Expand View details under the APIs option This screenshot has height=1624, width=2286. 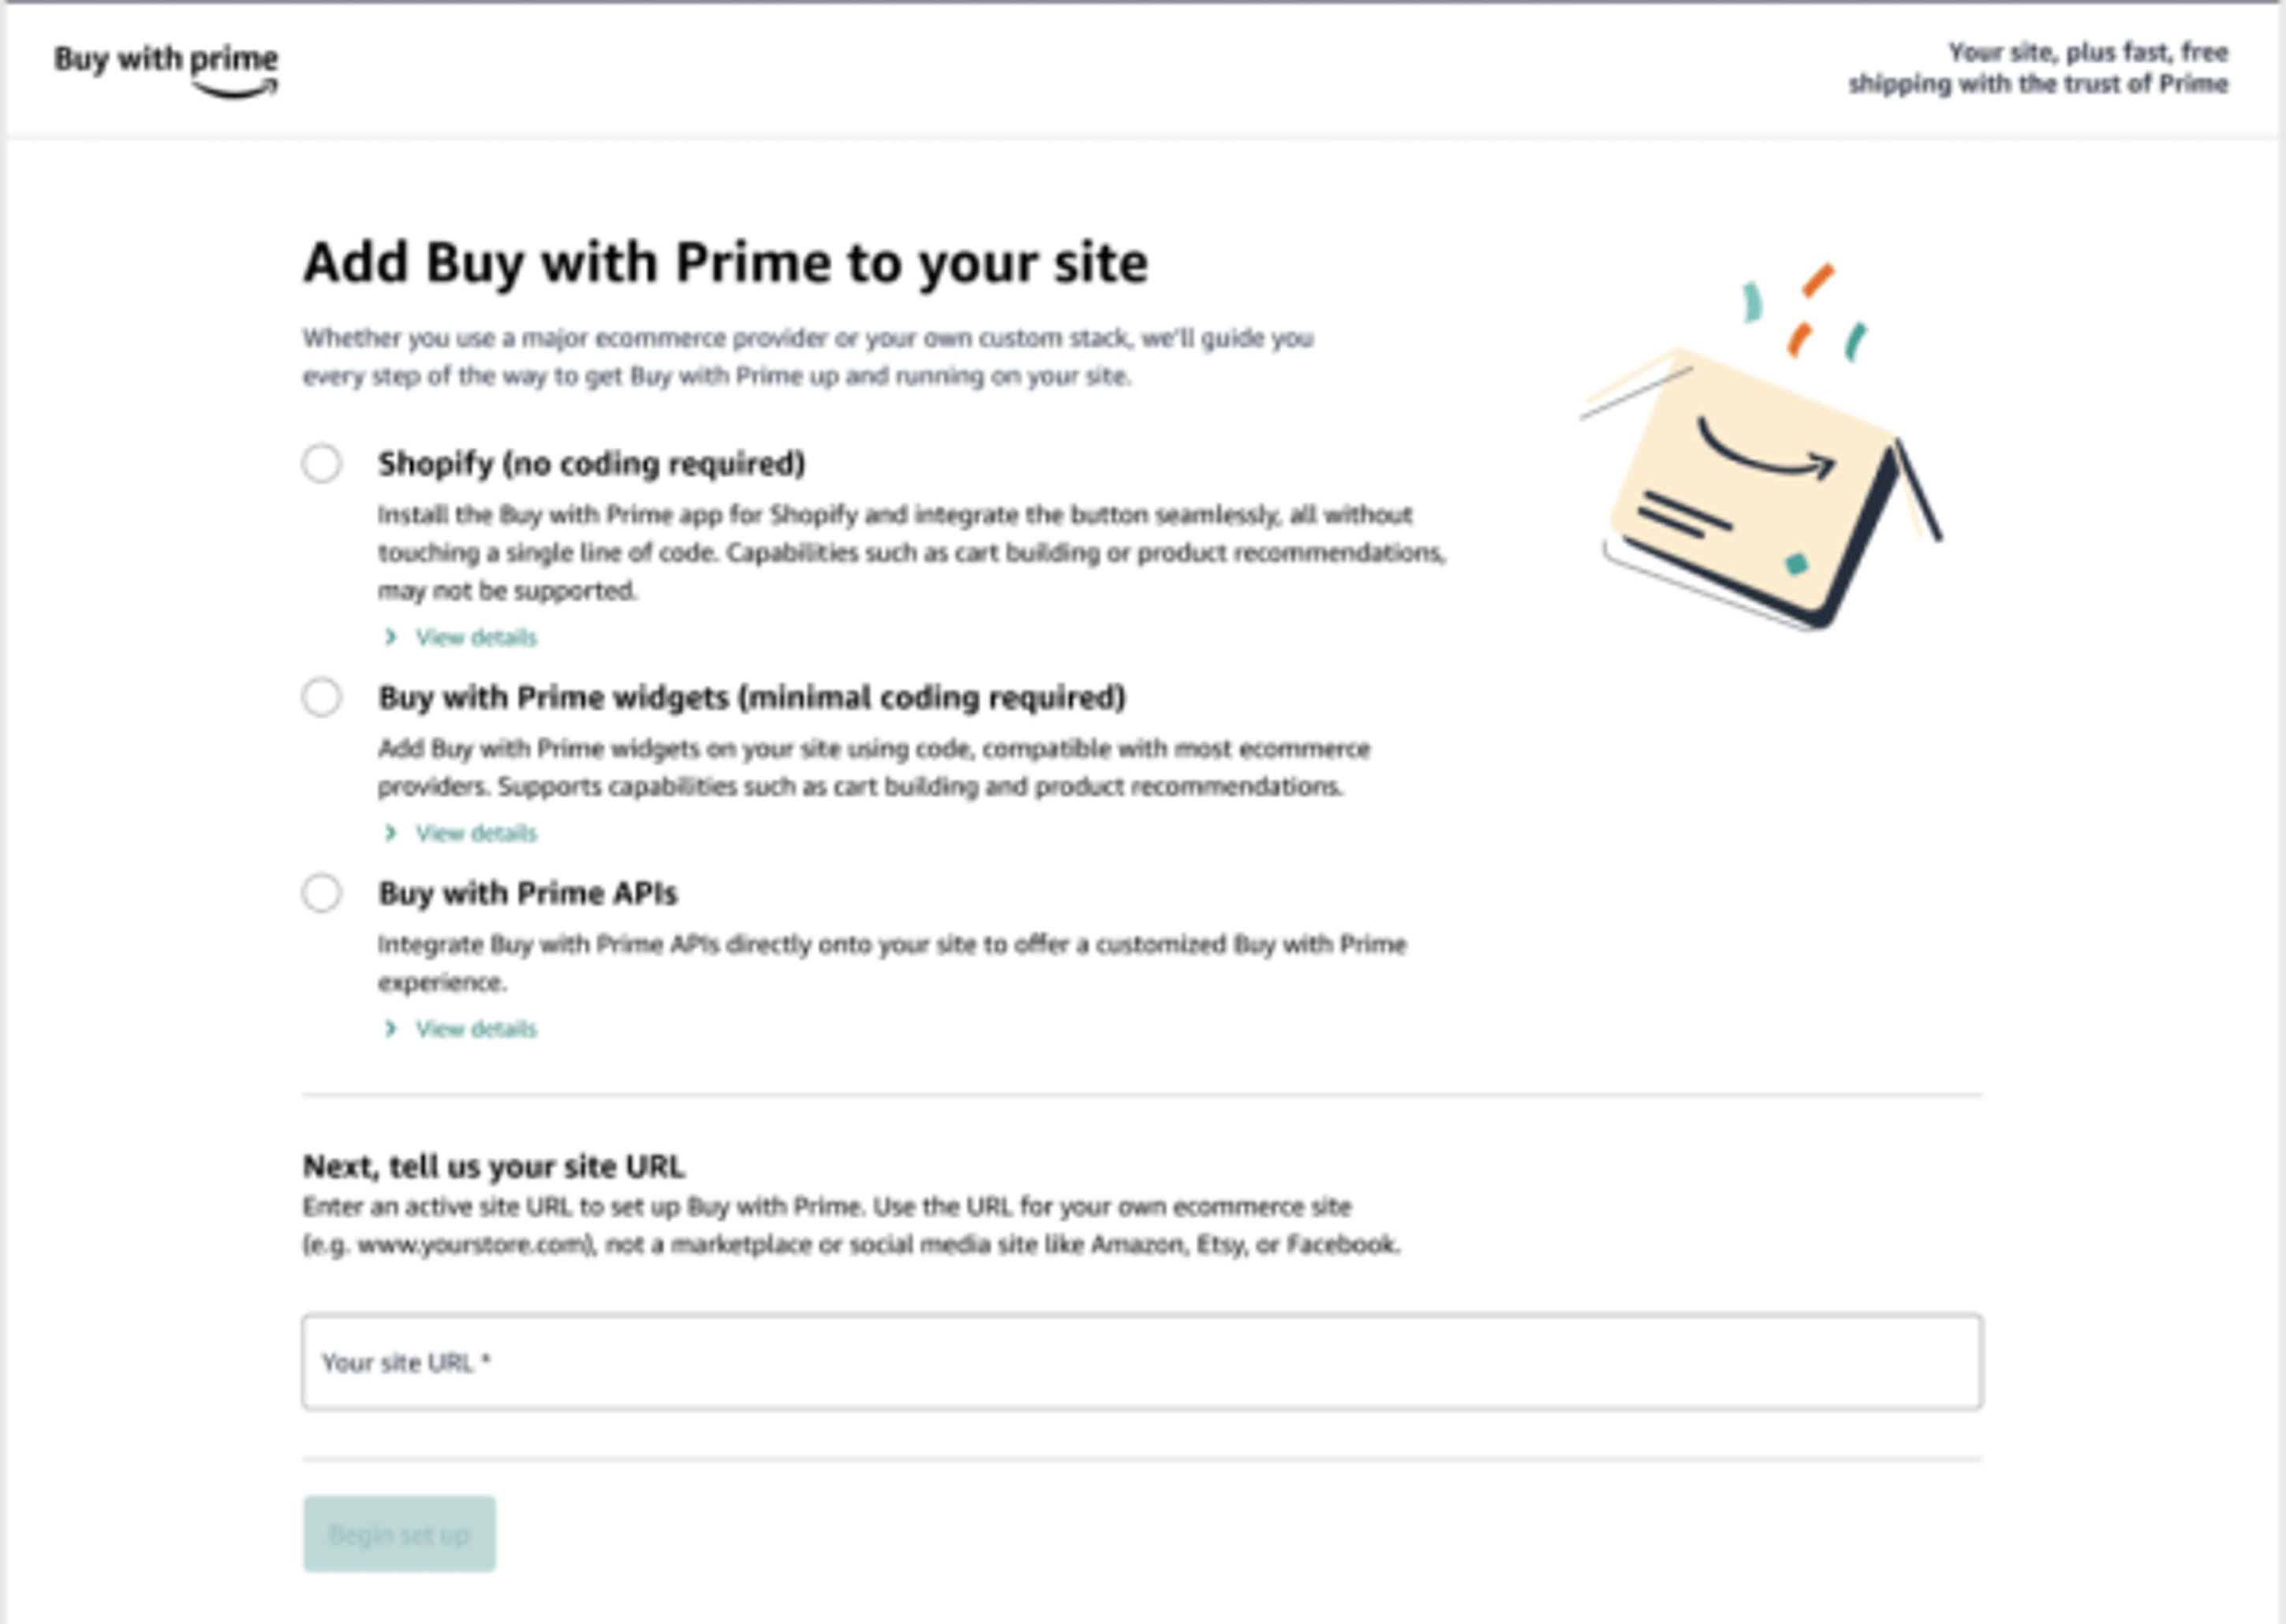(475, 1029)
